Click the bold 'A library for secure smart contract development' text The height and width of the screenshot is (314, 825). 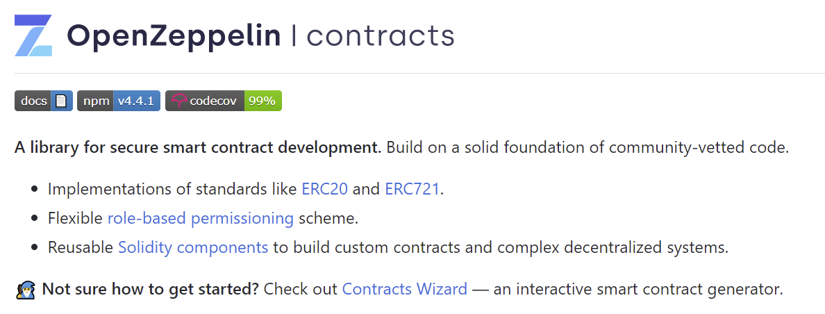pyautogui.click(x=198, y=147)
